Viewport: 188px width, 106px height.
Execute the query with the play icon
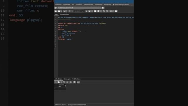(89, 11)
